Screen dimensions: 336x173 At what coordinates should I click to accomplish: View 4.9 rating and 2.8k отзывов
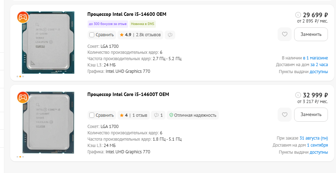pos(140,35)
